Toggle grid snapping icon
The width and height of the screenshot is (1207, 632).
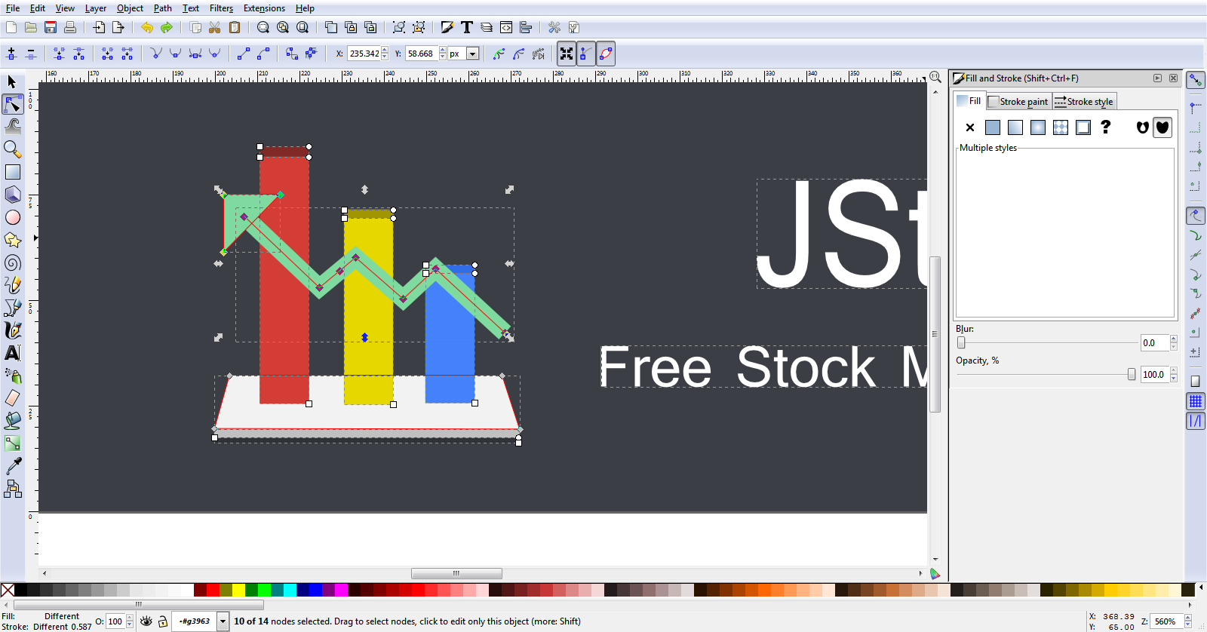1196,401
